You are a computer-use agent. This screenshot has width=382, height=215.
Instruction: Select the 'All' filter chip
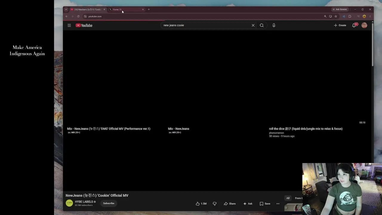click(288, 198)
